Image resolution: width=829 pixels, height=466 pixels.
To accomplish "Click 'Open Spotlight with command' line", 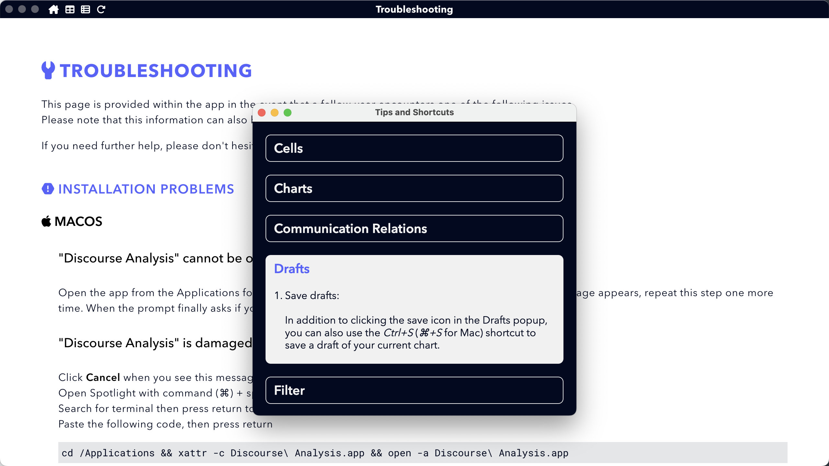I will click(x=155, y=393).
